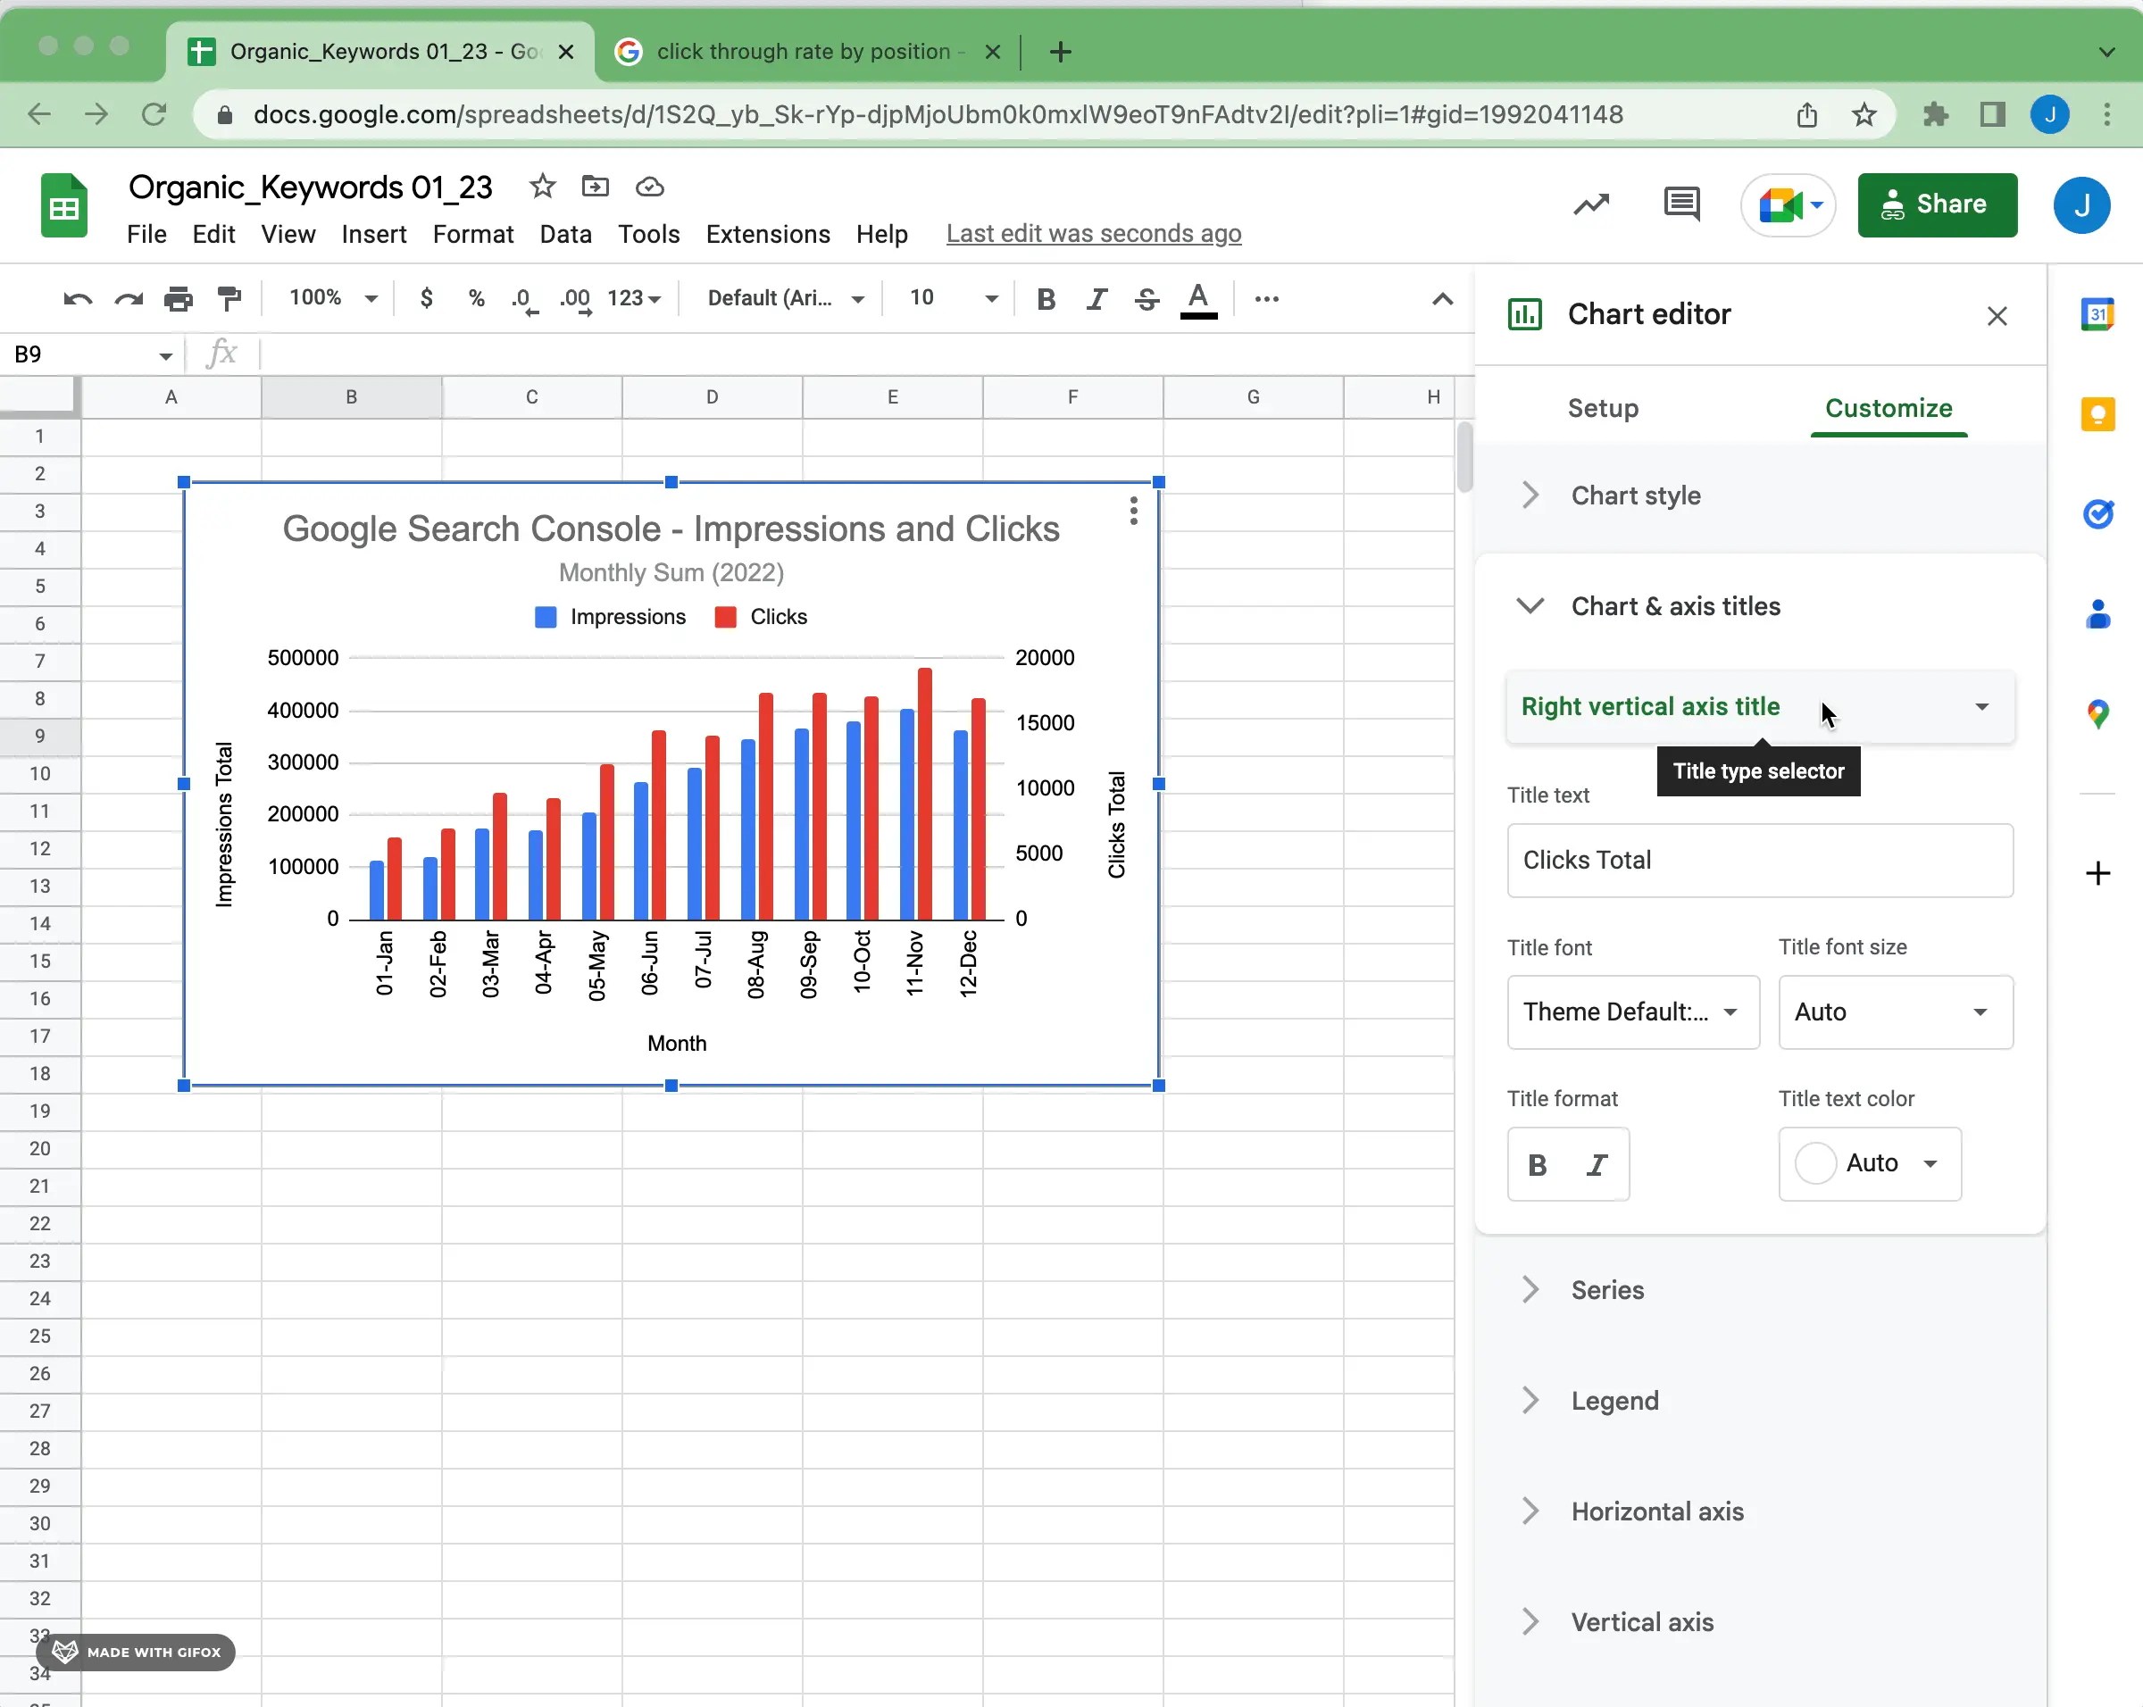
Task: Toggle strikethrough in the toolbar
Action: coord(1146,298)
